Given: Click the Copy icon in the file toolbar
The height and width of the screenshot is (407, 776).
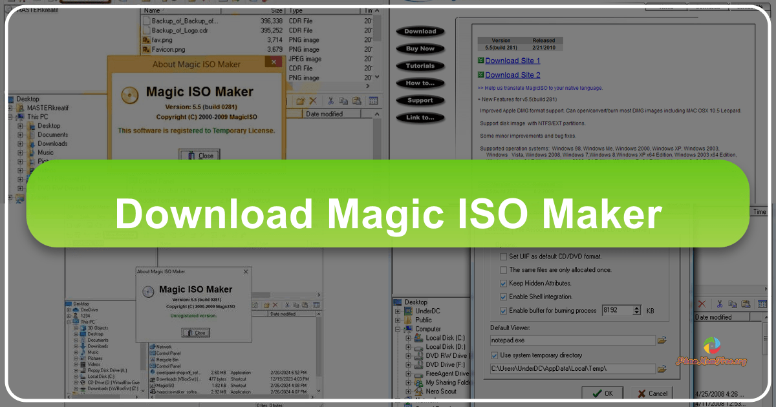Looking at the screenshot, I should (x=343, y=101).
